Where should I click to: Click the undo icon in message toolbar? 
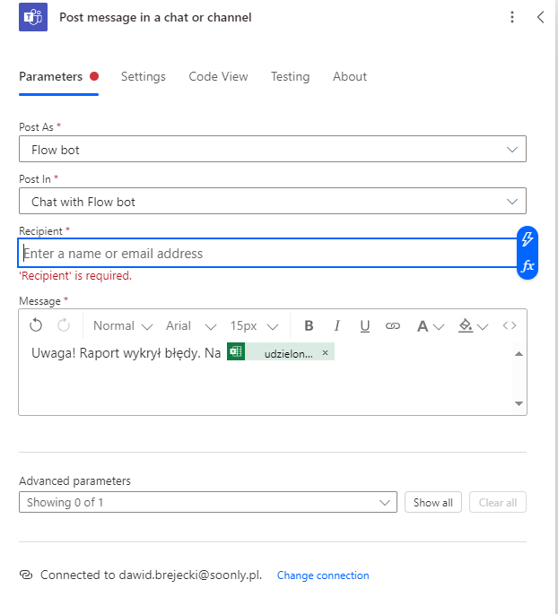coord(36,326)
